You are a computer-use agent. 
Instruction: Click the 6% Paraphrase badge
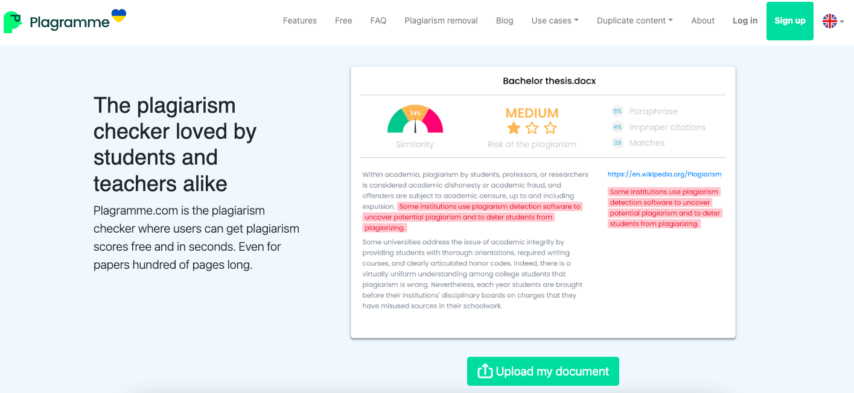point(617,112)
